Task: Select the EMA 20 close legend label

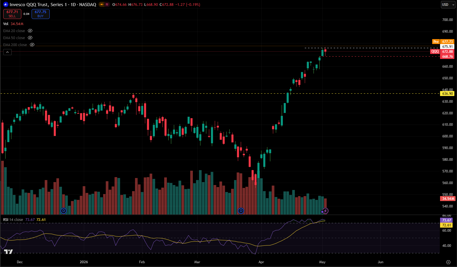Action: click(14, 31)
